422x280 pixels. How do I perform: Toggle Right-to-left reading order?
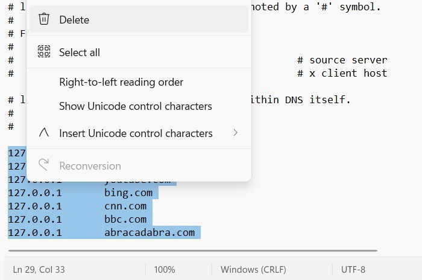point(139,82)
